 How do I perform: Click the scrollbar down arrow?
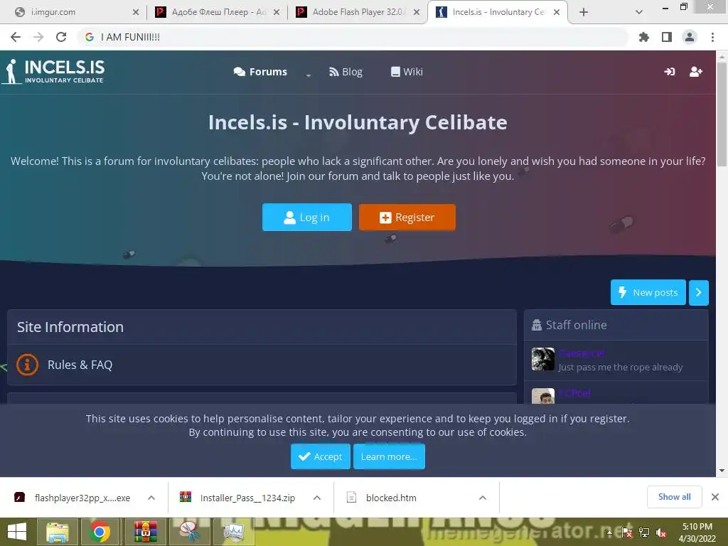pyautogui.click(x=722, y=471)
